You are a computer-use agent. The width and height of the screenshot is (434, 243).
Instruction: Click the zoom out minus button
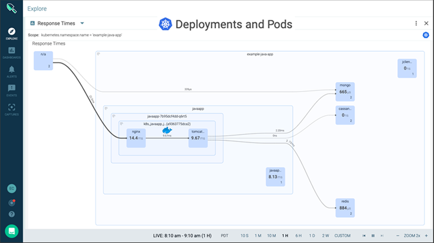397,236
